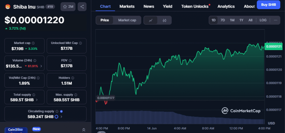Viewport: 285px width, 133px height.
Task: Open the Markets tab
Action: (127, 6)
